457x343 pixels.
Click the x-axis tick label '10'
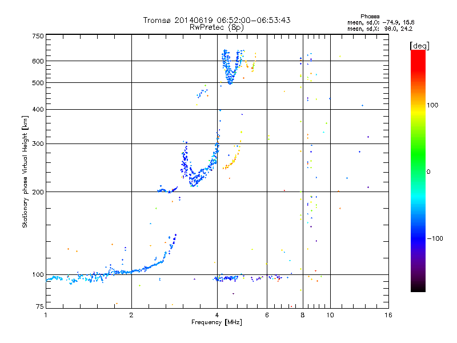tap(330, 315)
